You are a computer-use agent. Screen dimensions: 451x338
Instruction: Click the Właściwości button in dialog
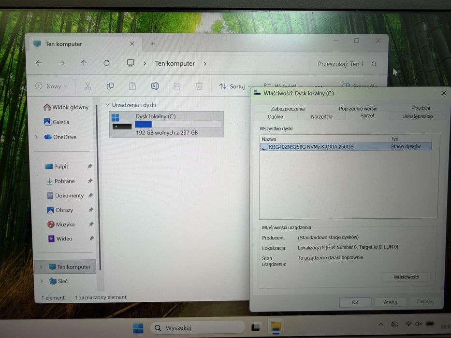(x=406, y=277)
